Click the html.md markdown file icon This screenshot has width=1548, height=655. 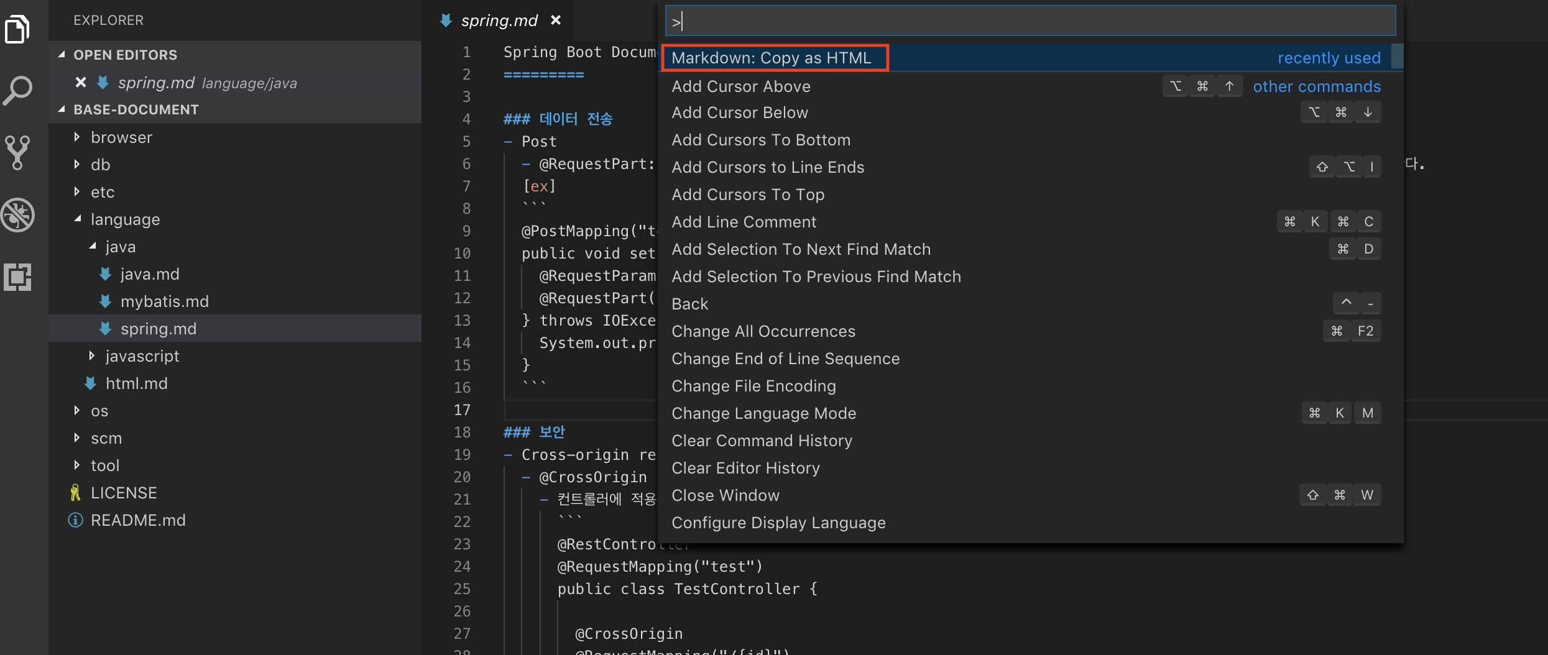point(90,383)
